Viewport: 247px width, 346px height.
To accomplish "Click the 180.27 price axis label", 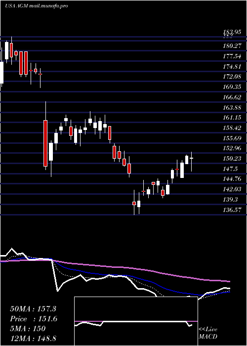I will 232,46.
